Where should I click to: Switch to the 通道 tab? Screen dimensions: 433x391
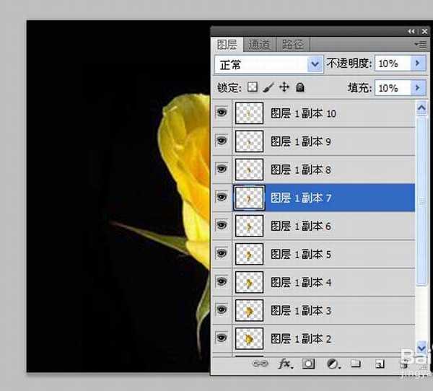pos(259,45)
